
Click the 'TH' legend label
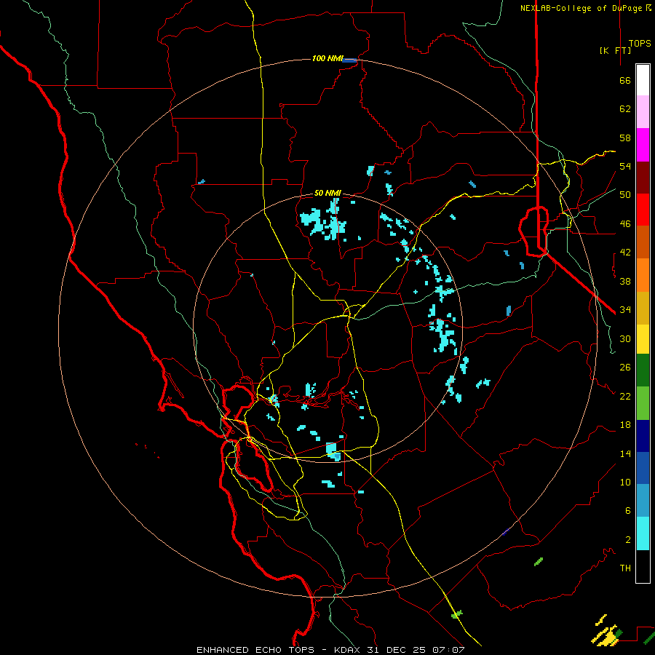(625, 568)
